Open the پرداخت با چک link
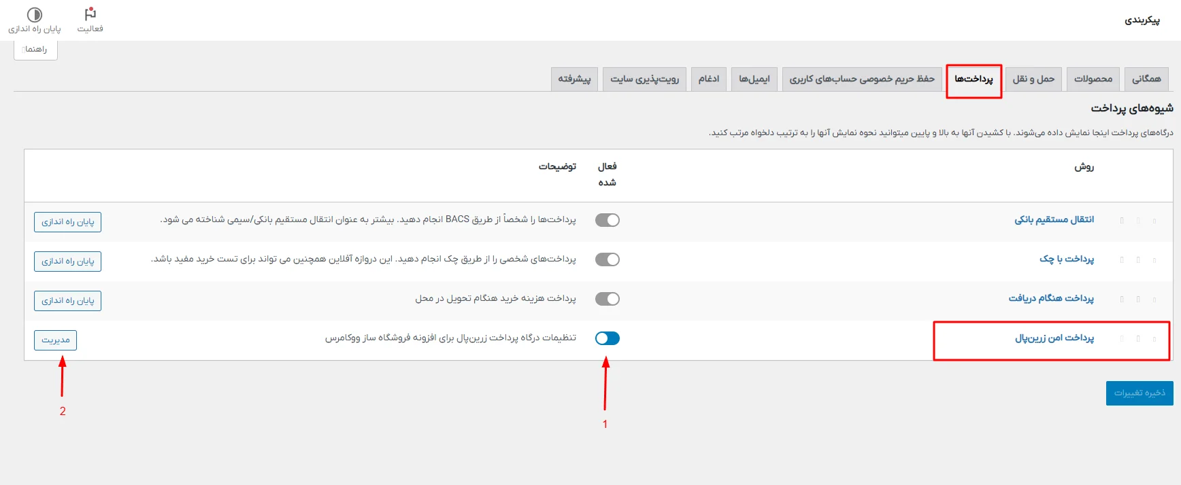 click(x=1067, y=259)
